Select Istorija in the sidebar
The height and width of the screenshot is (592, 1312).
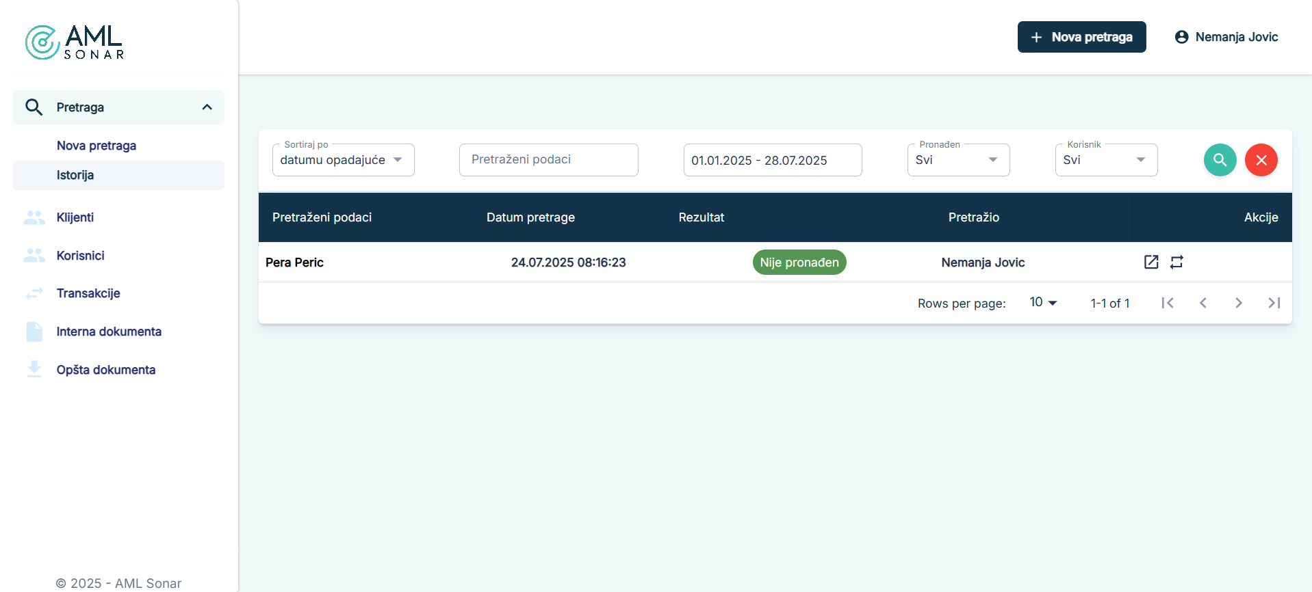pos(75,175)
